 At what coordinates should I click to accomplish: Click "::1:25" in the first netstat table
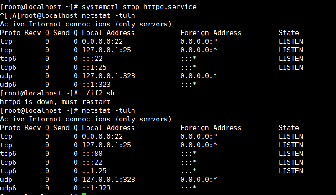pyautogui.click(x=94, y=67)
